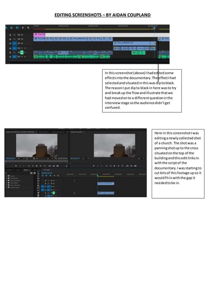Click the Source monitor timecode field
Screen dimensions: 205x289
(10, 158)
